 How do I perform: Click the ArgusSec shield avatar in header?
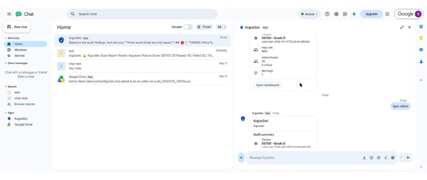tap(242, 27)
